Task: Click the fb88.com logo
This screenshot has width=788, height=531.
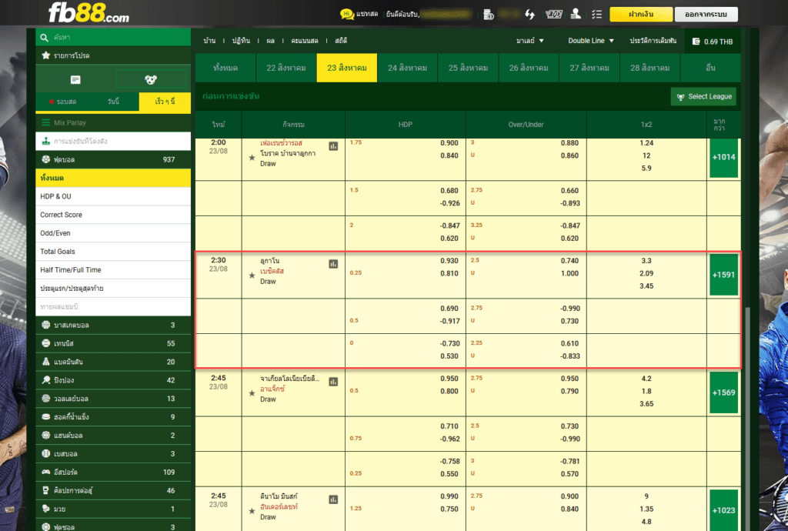Action: (x=88, y=12)
